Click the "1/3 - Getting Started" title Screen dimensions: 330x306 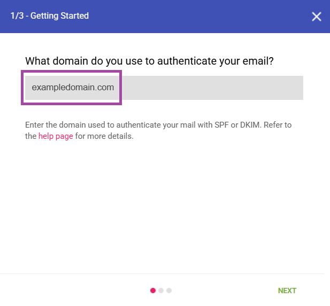coord(50,16)
